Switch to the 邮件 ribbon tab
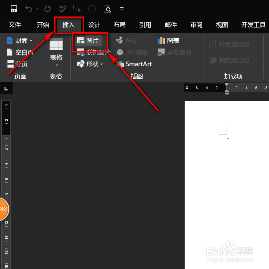Image resolution: width=269 pixels, height=269 pixels. click(171, 25)
